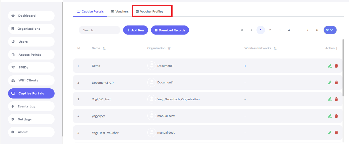Click the Download Records button
349x144 pixels.
pyautogui.click(x=170, y=30)
